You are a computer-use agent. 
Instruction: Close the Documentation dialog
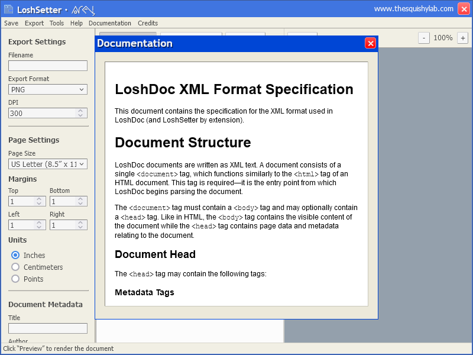(x=371, y=43)
